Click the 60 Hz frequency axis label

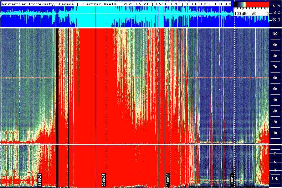click(x=275, y=78)
